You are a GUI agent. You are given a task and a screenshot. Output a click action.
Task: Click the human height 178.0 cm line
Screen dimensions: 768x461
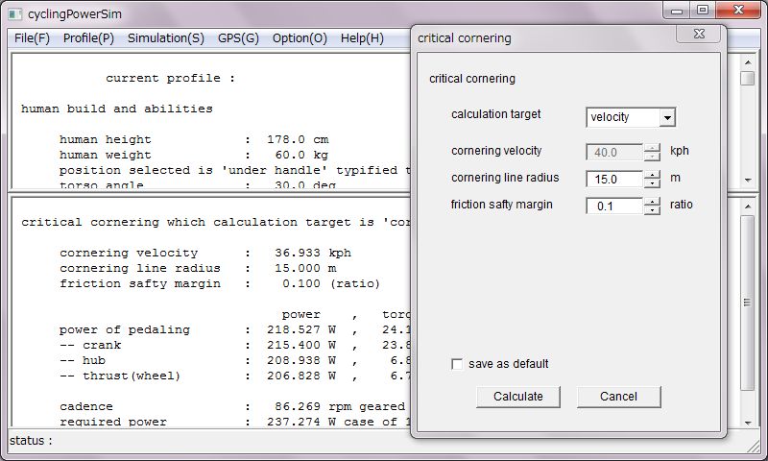(194, 139)
